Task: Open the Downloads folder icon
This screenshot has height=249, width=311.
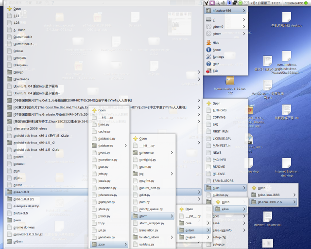Action: point(9,79)
